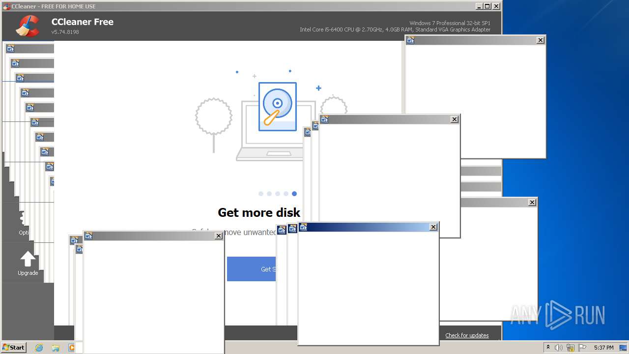Close blank window beside the CPU info text

(x=541, y=40)
